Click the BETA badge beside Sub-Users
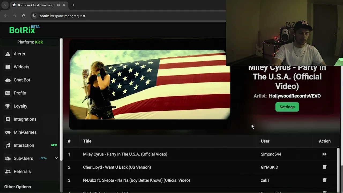The image size is (343, 193). (44, 158)
